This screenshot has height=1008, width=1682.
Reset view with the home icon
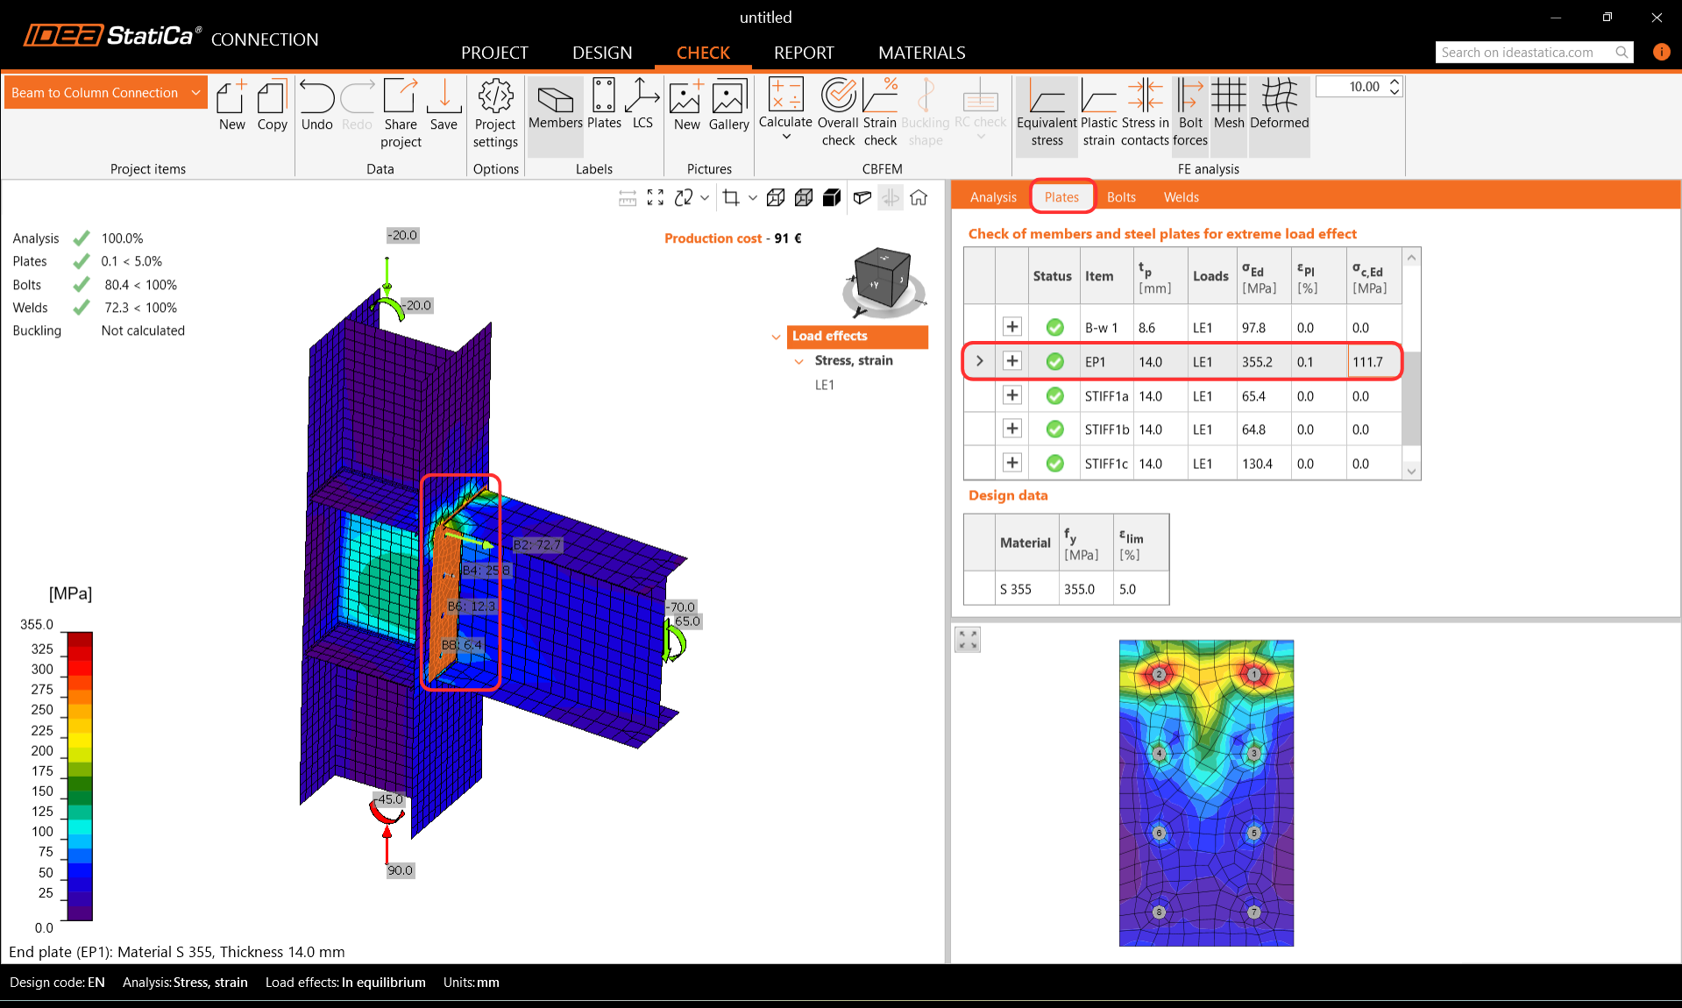(919, 198)
